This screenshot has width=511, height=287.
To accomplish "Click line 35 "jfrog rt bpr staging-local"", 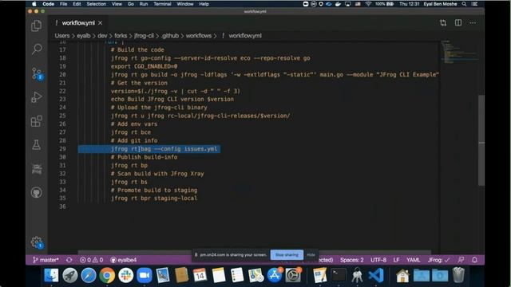I will pos(154,199).
